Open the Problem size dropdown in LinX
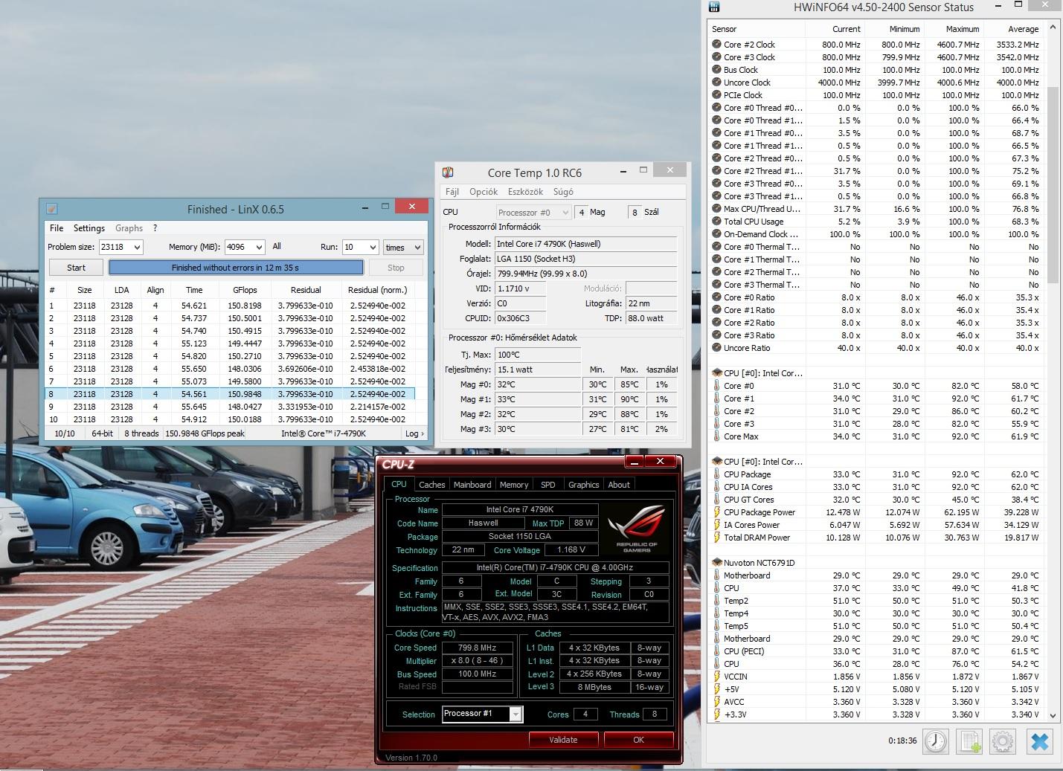The width and height of the screenshot is (1063, 771). click(x=137, y=247)
